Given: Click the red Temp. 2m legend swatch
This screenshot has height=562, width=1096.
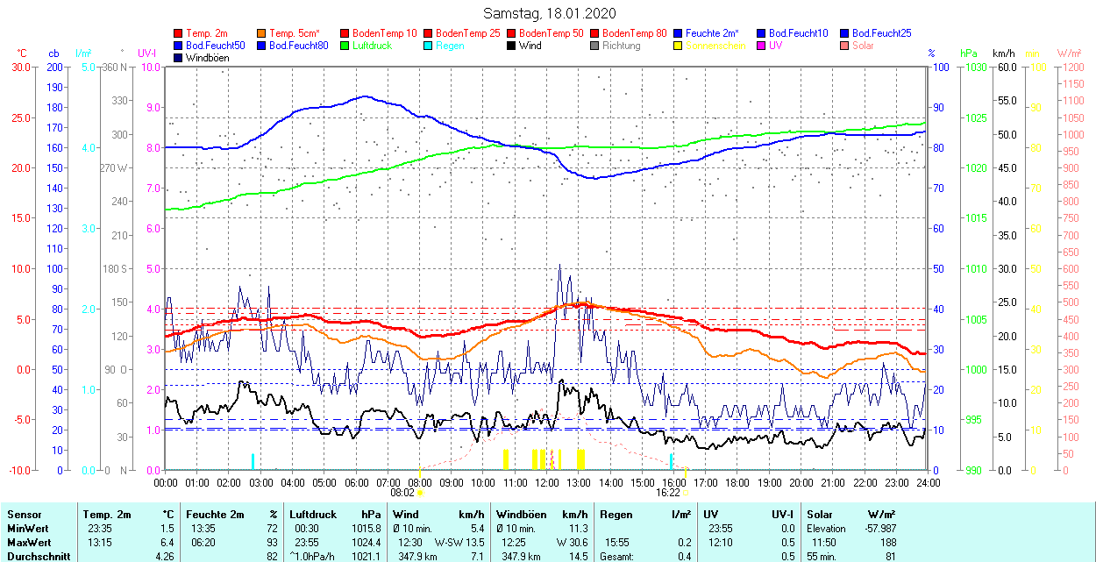Looking at the screenshot, I should (x=179, y=33).
